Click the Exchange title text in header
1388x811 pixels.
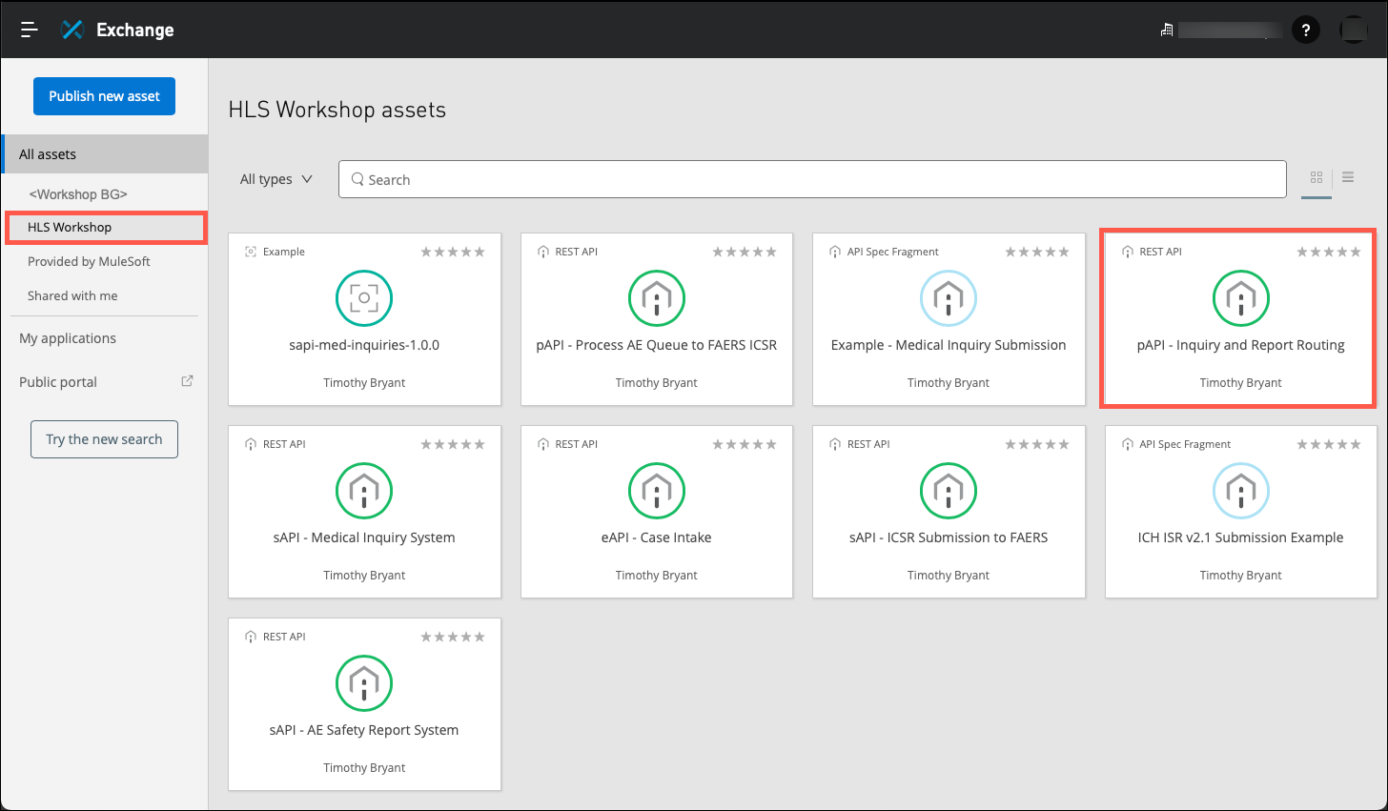135,30
